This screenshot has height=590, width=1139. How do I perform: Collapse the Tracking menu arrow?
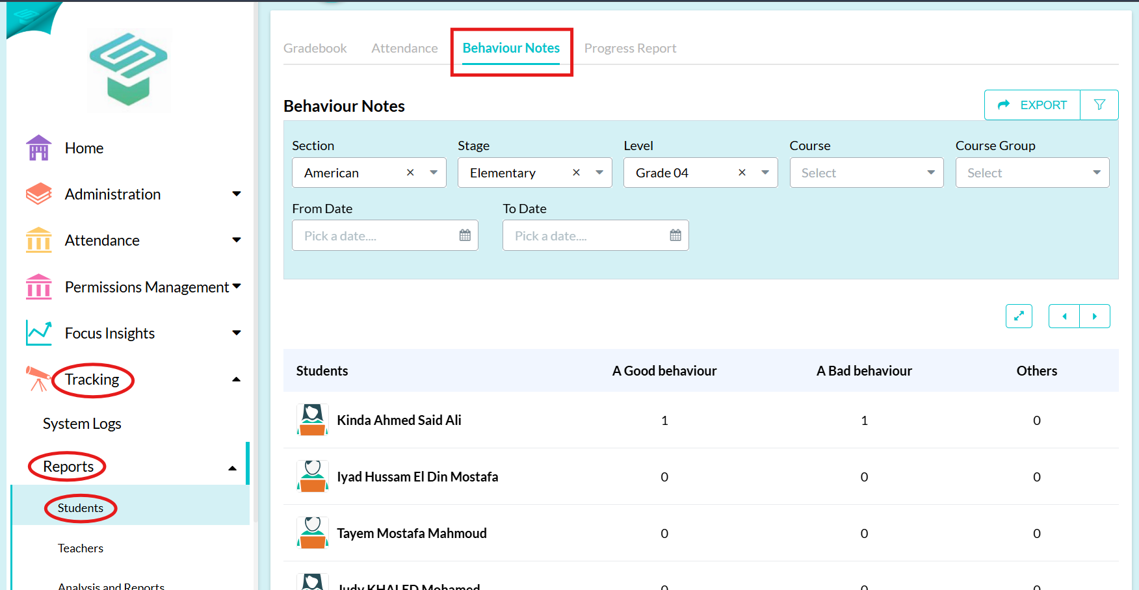click(237, 379)
